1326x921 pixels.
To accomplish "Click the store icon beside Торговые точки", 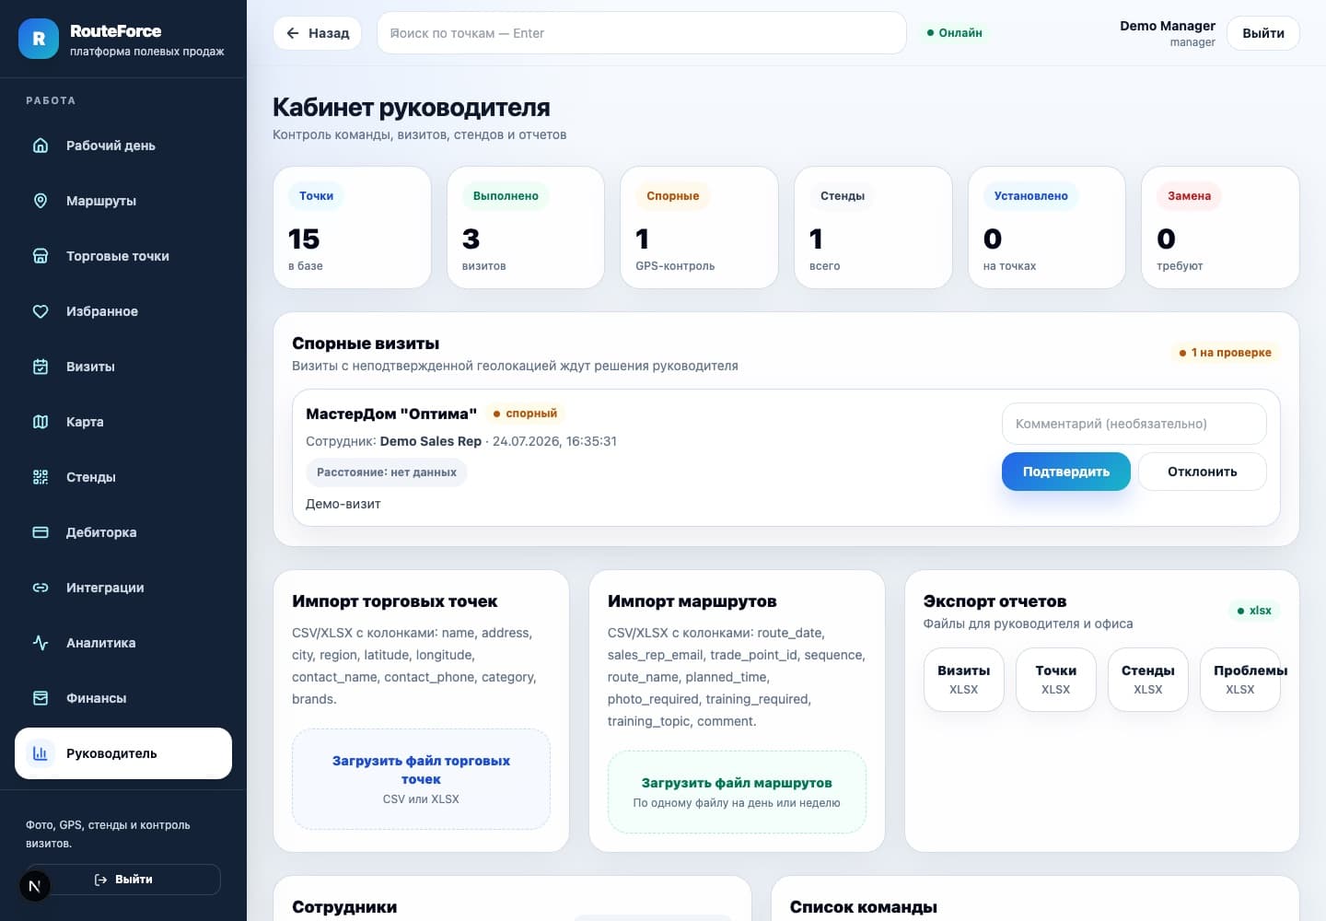I will click(41, 256).
